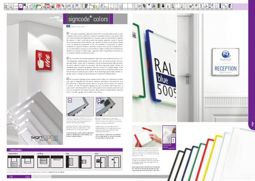Open the first thumbnail in the page strip

6,6
